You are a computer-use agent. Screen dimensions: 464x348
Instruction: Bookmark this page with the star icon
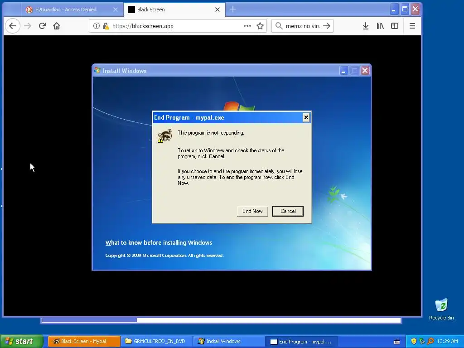point(260,26)
